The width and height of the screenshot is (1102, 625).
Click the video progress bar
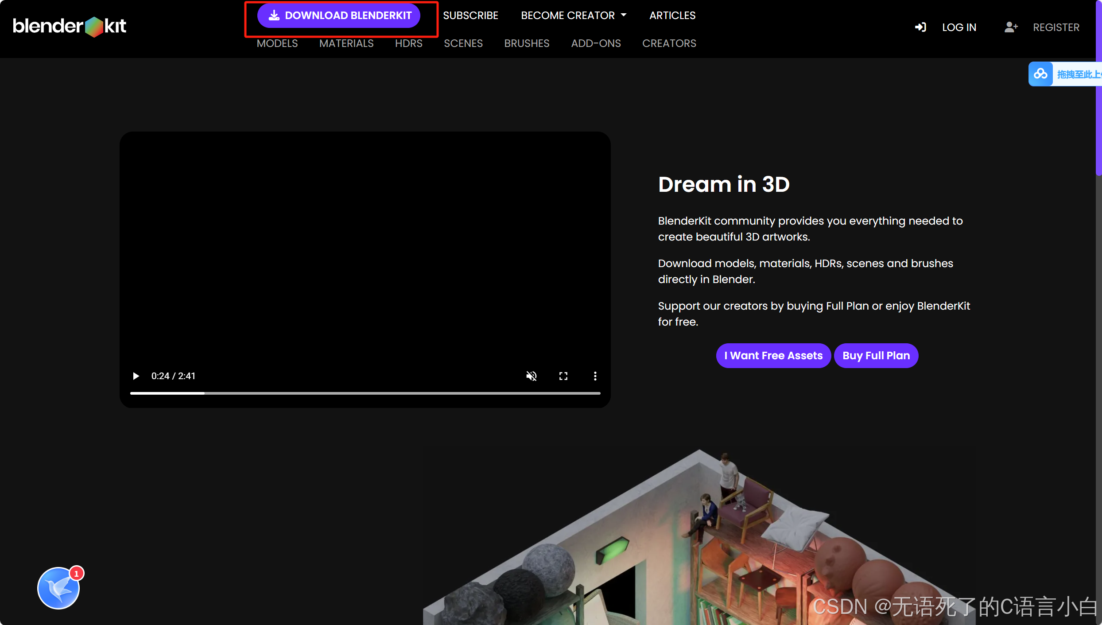(x=365, y=393)
